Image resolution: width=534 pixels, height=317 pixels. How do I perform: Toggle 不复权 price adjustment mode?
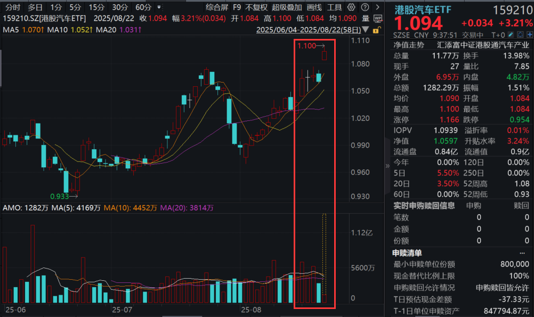point(256,7)
